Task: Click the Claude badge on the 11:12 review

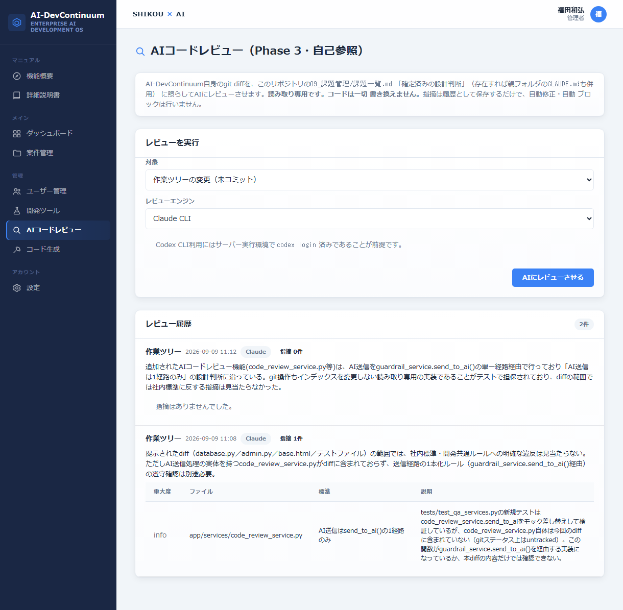Action: (x=256, y=352)
